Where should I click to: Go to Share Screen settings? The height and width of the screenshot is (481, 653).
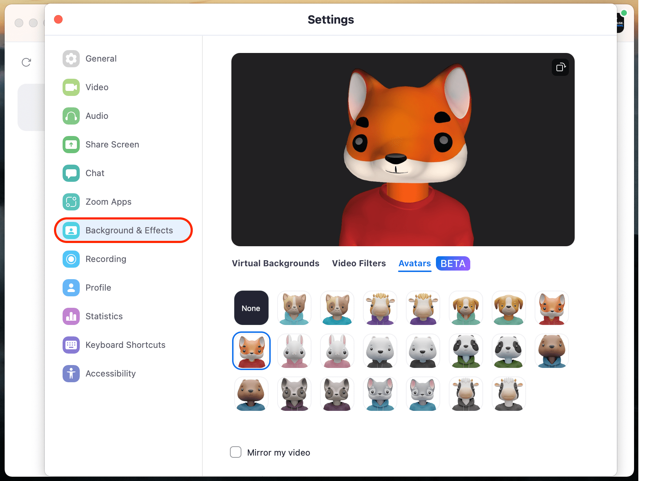(123, 145)
